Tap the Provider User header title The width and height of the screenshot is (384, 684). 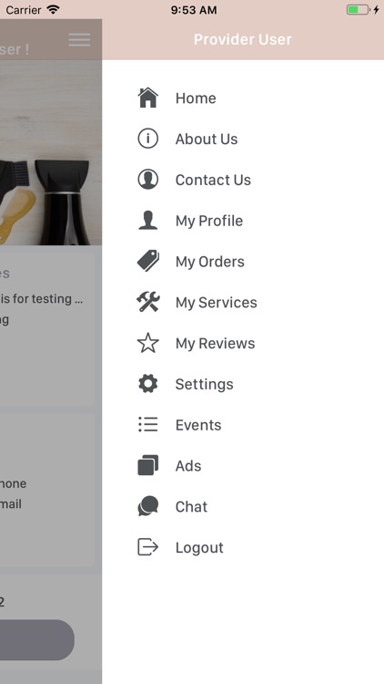tap(243, 39)
